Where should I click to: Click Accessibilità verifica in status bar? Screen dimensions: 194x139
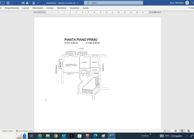25,131
